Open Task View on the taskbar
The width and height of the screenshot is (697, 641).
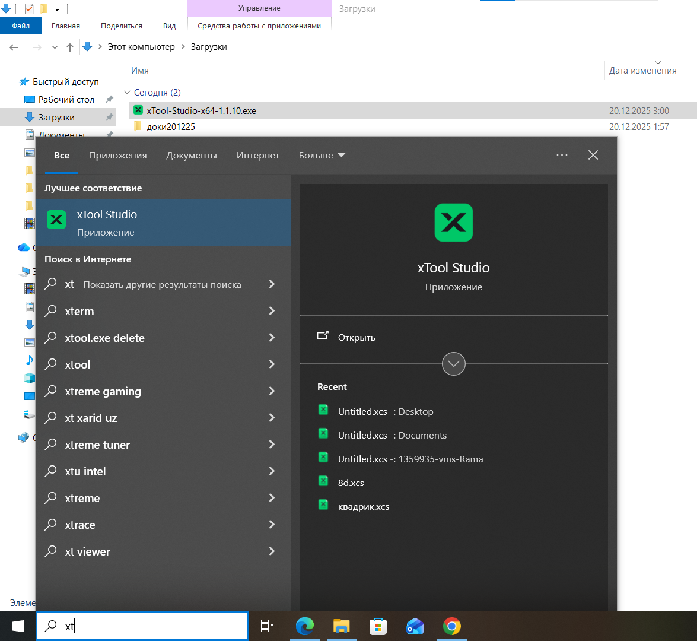click(x=267, y=626)
